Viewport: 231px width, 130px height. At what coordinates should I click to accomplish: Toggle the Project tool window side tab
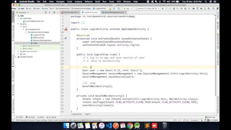click(x=13, y=16)
